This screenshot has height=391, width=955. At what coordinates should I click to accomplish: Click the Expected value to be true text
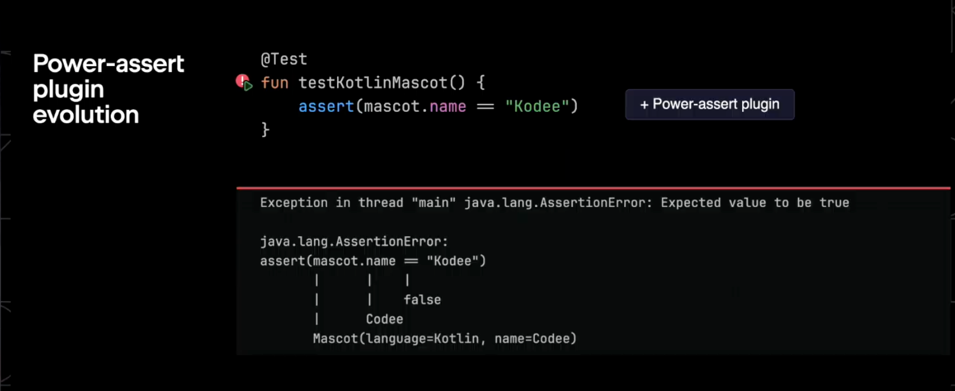[x=755, y=202]
